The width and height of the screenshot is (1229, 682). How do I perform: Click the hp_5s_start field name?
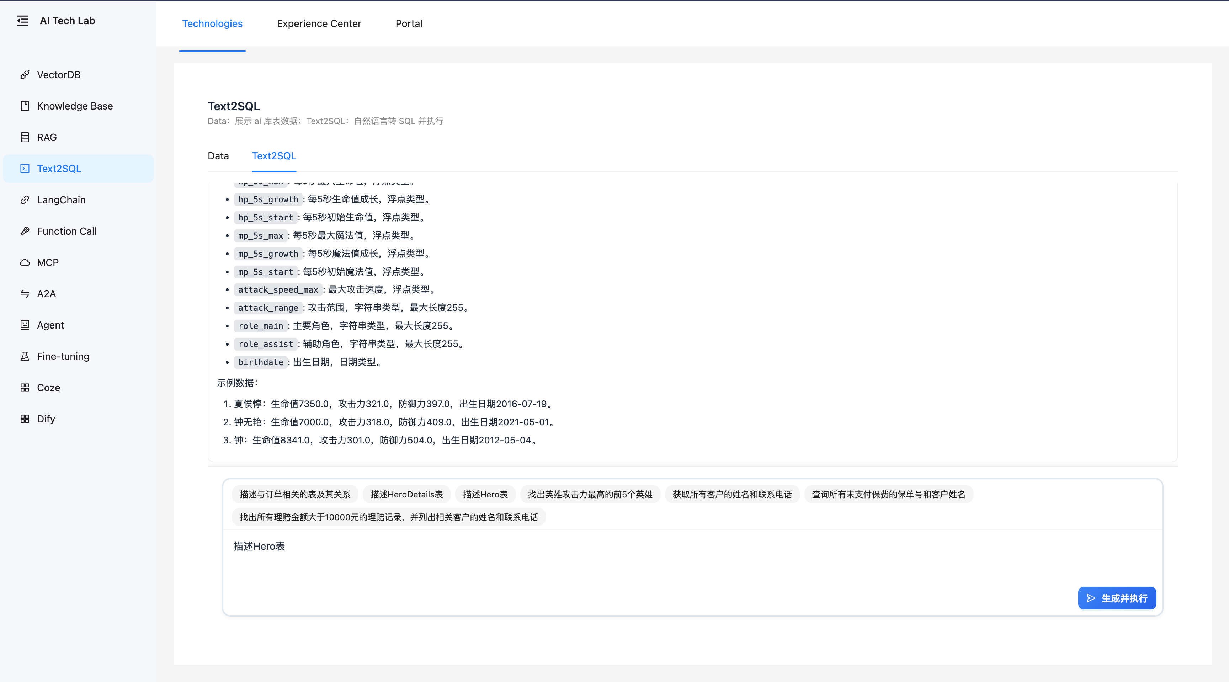coord(265,218)
